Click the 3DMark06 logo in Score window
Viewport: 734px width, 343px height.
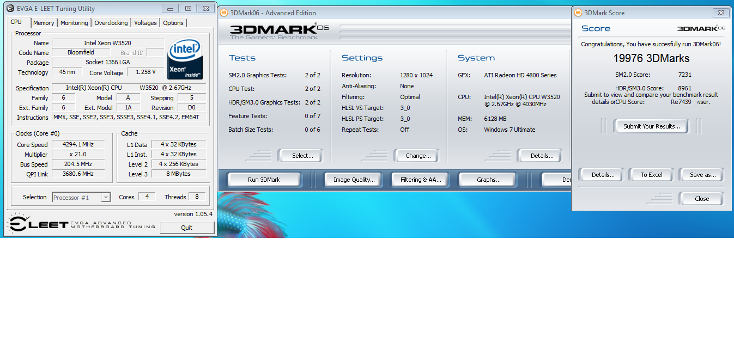point(701,28)
